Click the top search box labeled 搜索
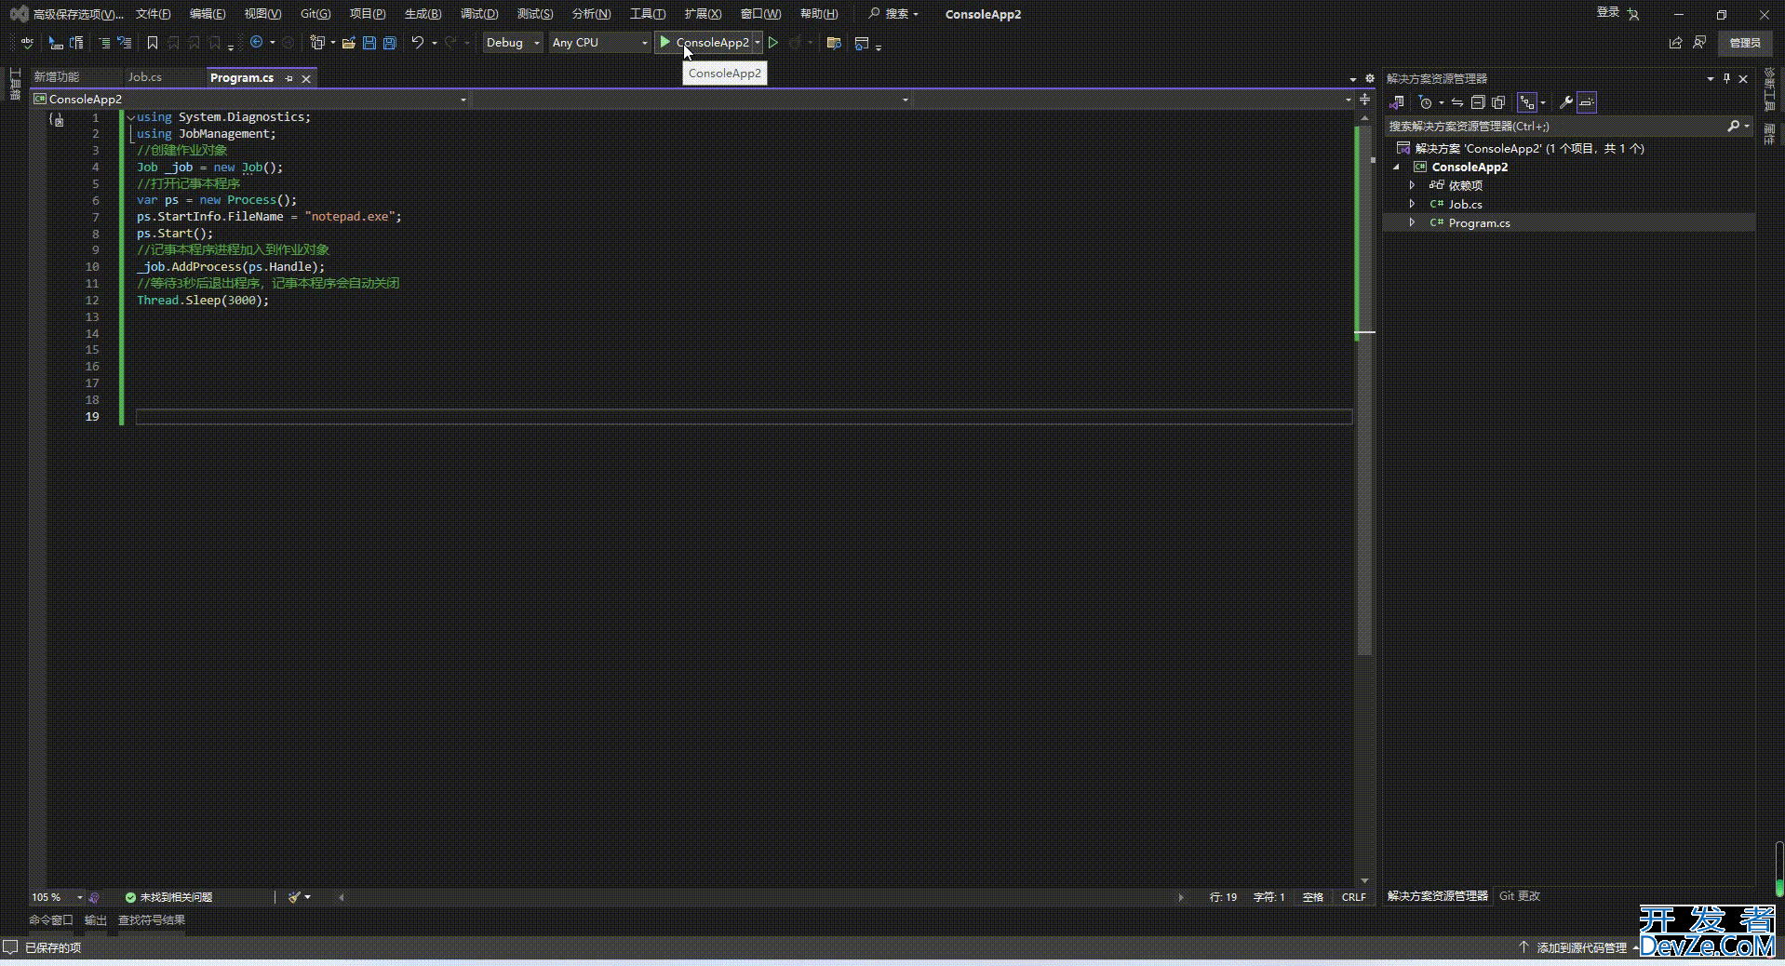Viewport: 1785px width, 966px height. tap(894, 14)
